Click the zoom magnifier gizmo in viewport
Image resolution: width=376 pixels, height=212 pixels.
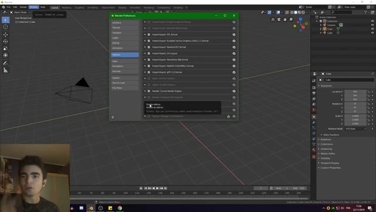click(x=291, y=19)
